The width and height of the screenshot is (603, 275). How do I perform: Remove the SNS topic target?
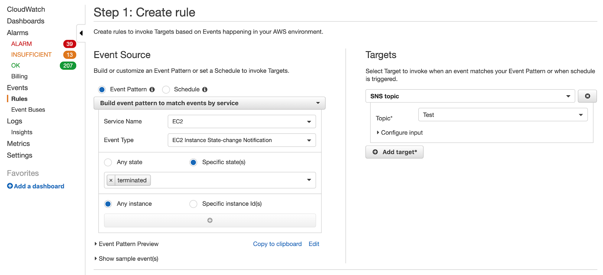pyautogui.click(x=587, y=96)
